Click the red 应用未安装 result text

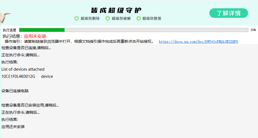coord(35,36)
